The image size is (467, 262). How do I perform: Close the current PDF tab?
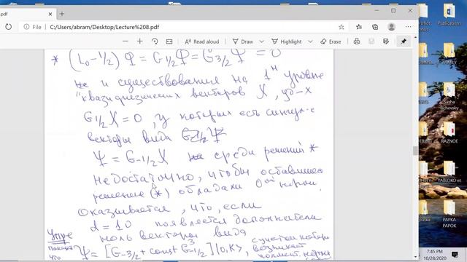pos(50,14)
